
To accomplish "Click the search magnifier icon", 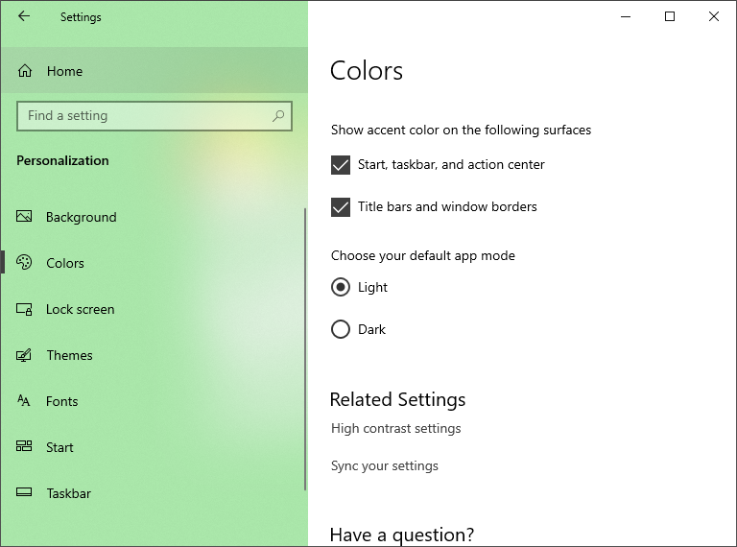I will pos(278,116).
